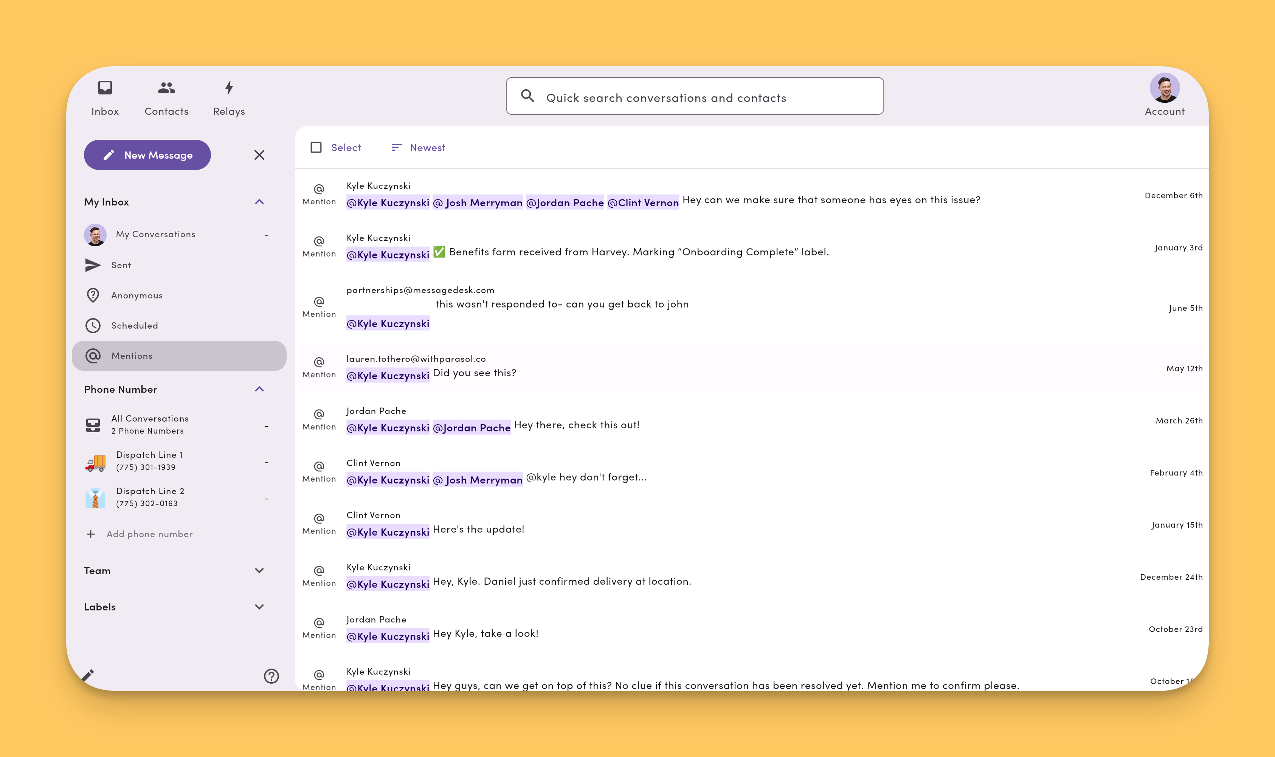The height and width of the screenshot is (757, 1275).
Task: Click Dispatch Line 1 (775) 301-1939 number
Action: (x=146, y=467)
